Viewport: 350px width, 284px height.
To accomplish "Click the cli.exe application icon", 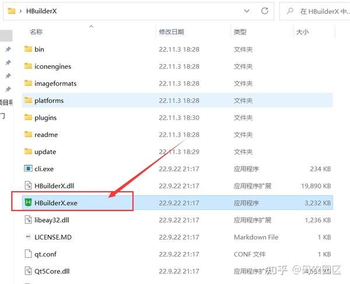I will (x=28, y=169).
